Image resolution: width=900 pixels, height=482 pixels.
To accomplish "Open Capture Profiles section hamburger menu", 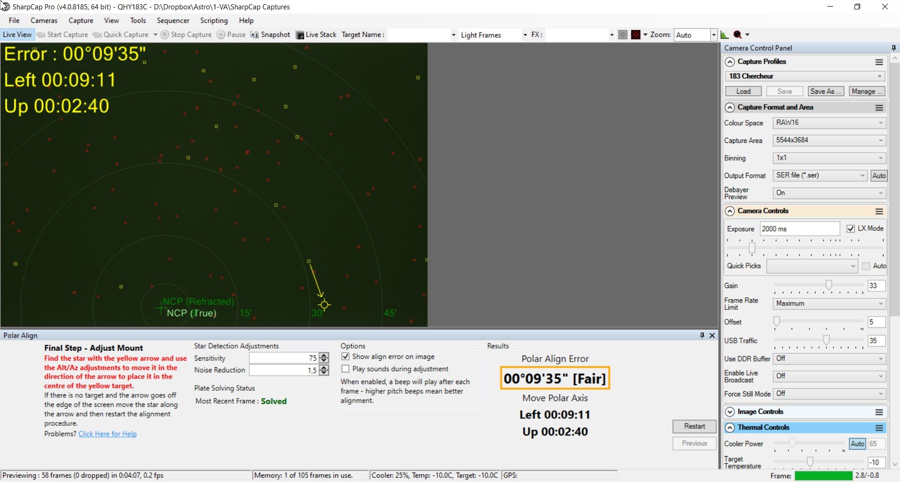I will click(x=879, y=62).
